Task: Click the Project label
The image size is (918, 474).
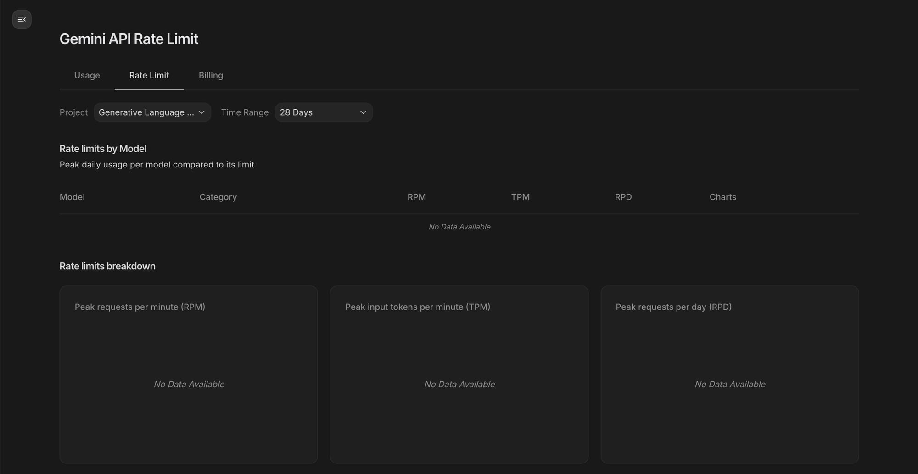Action: pos(73,112)
